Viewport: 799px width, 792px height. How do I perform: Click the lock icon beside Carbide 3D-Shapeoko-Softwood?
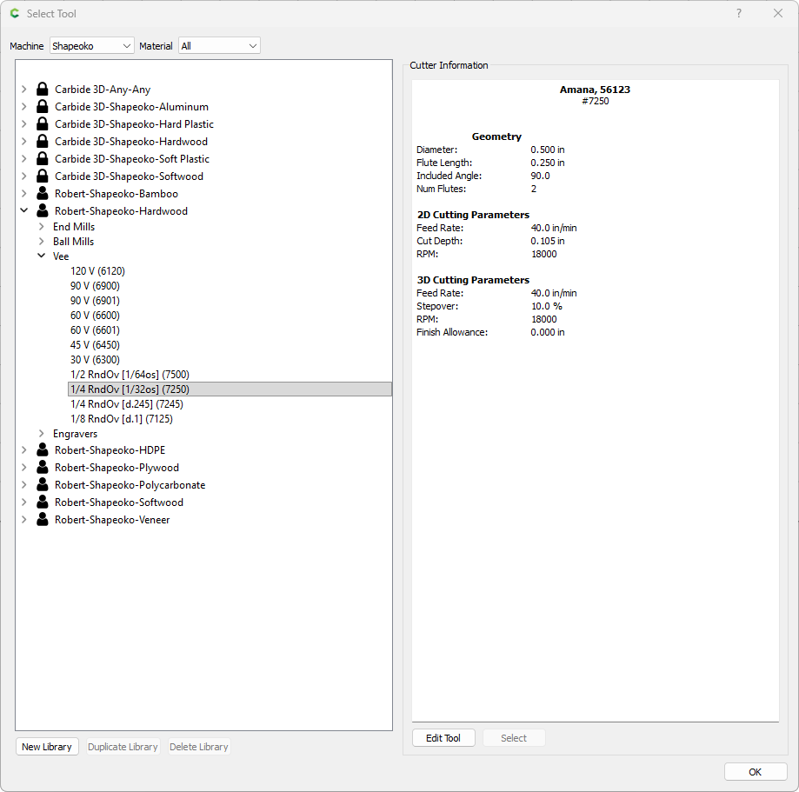pos(42,176)
